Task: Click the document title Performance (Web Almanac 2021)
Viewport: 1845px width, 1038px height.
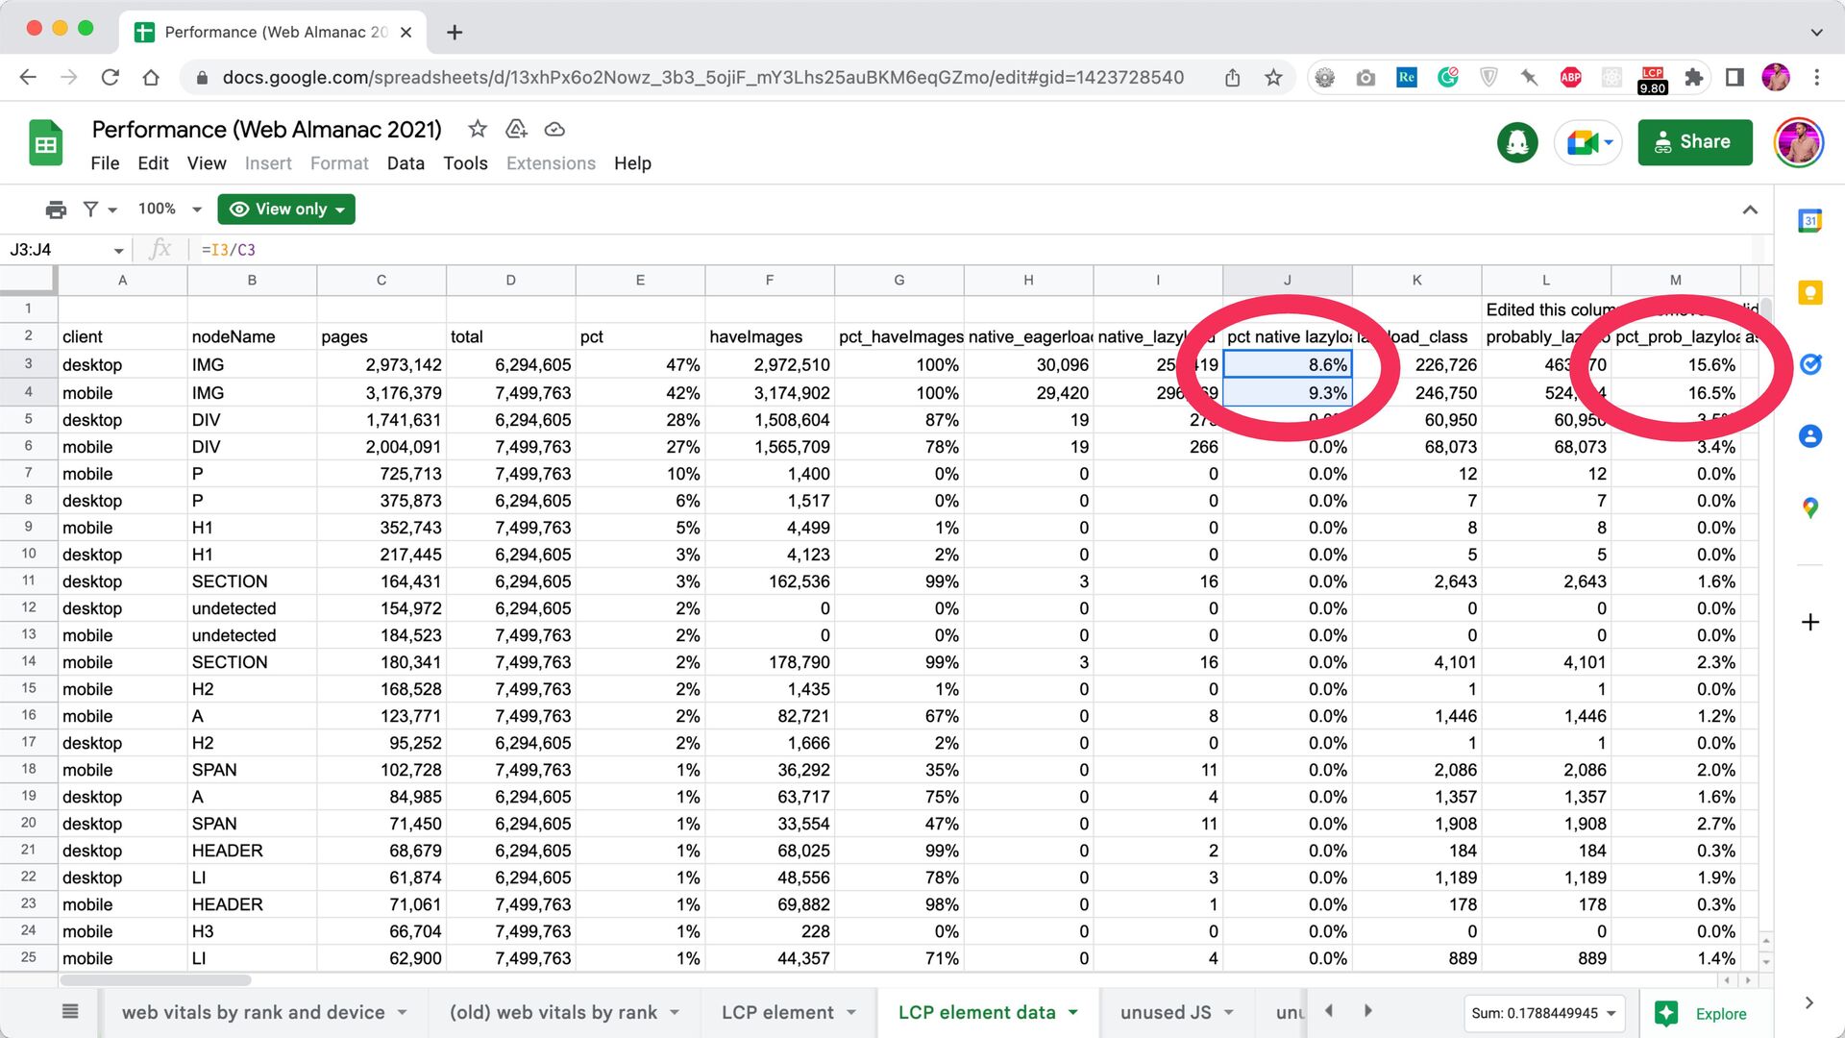Action: 266,129
